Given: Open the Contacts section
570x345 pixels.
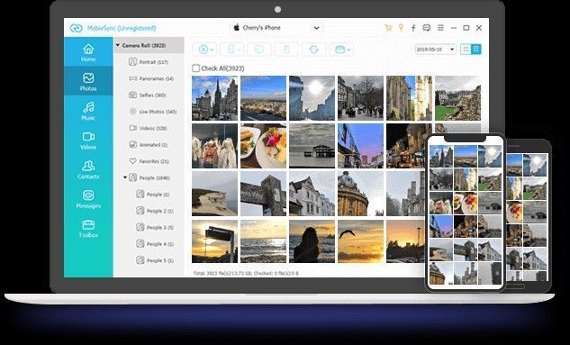Looking at the screenshot, I should 88,169.
